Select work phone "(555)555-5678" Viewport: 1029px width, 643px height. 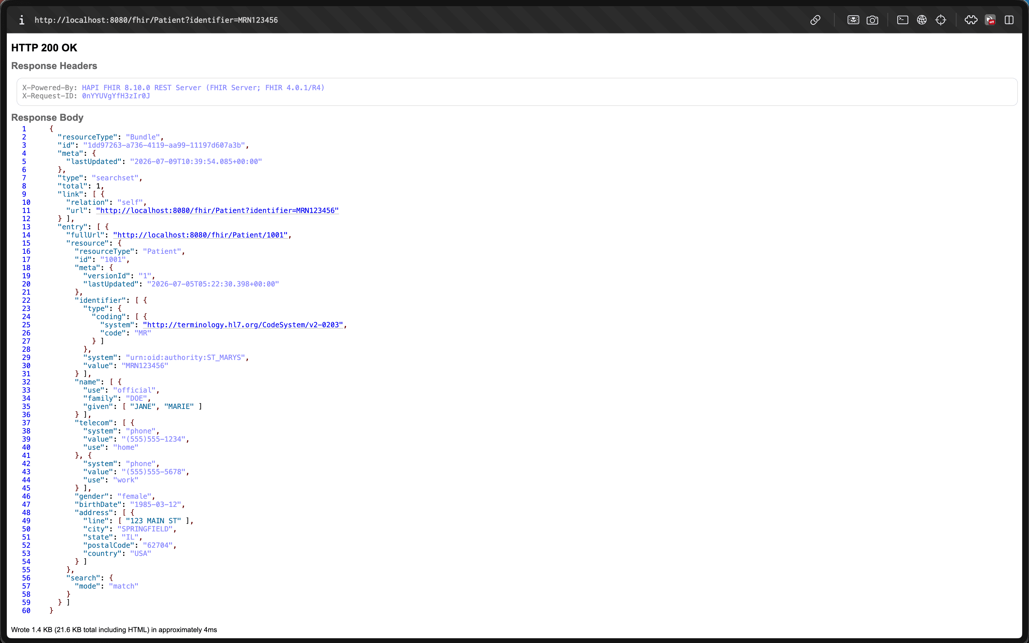[153, 472]
